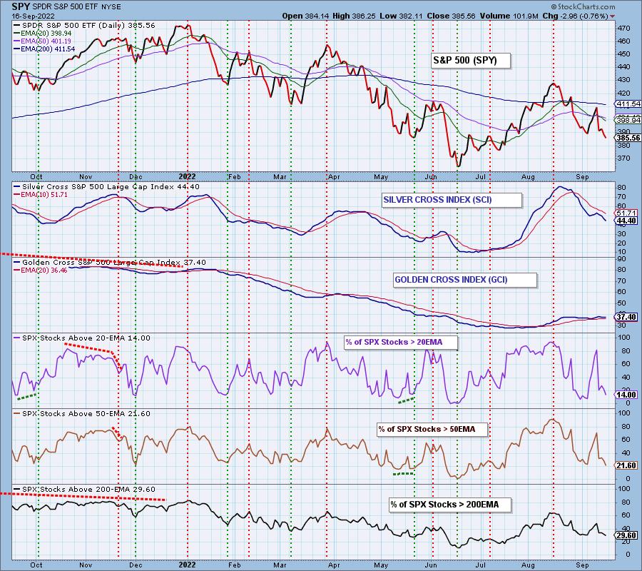Select the SPX Stocks Above 200-EMA 29.60 legend
Screen dimensions: 642x571
(85, 490)
